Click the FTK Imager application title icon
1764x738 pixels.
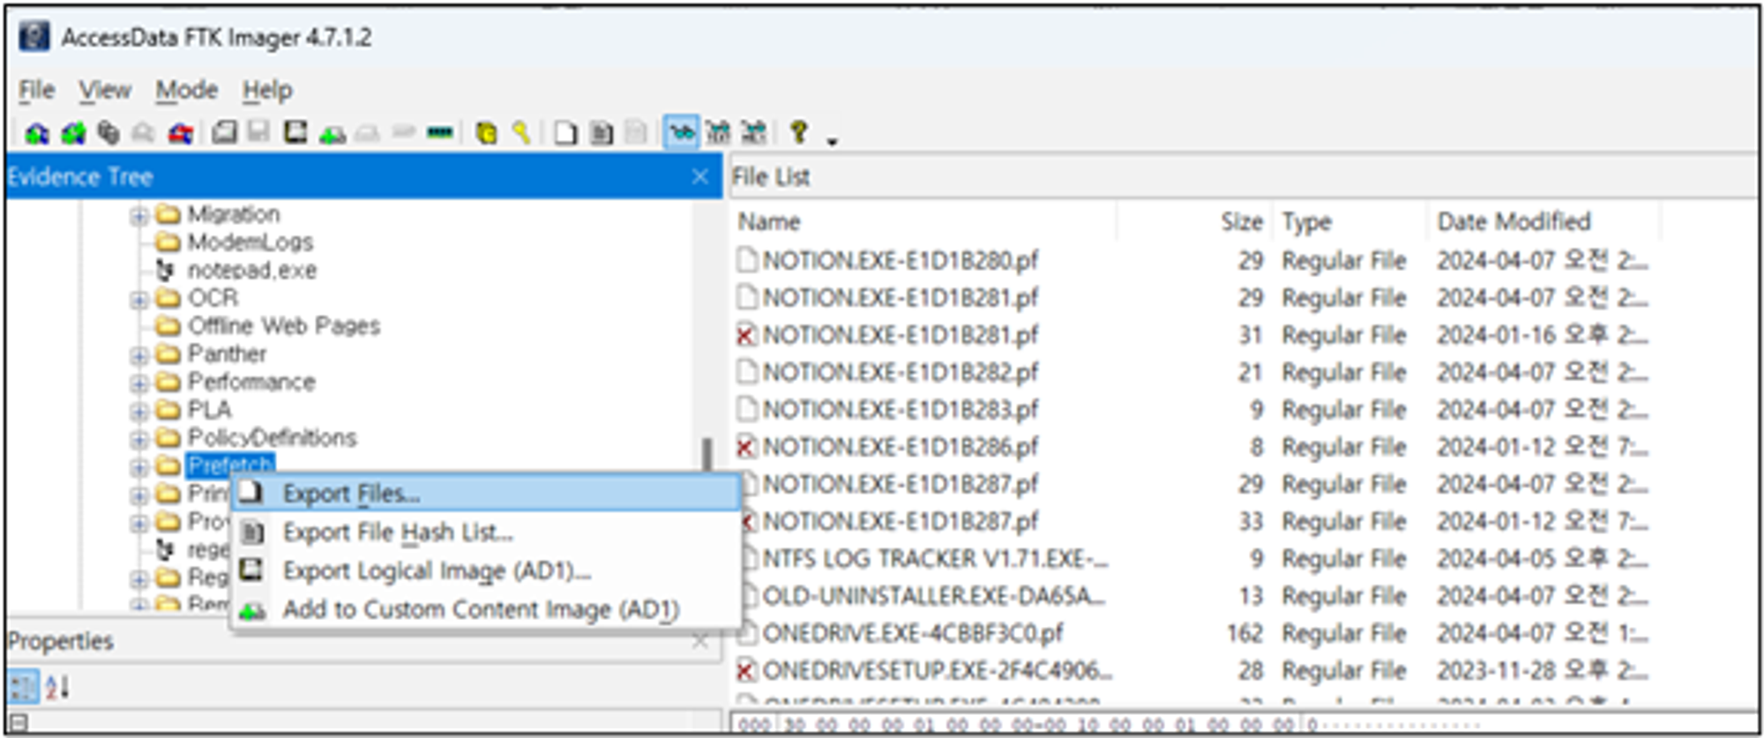point(34,37)
